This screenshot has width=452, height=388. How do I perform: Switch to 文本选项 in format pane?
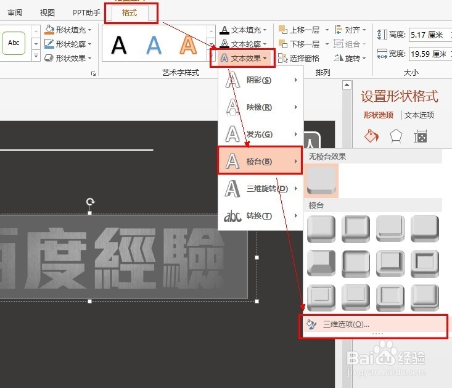pyautogui.click(x=419, y=115)
